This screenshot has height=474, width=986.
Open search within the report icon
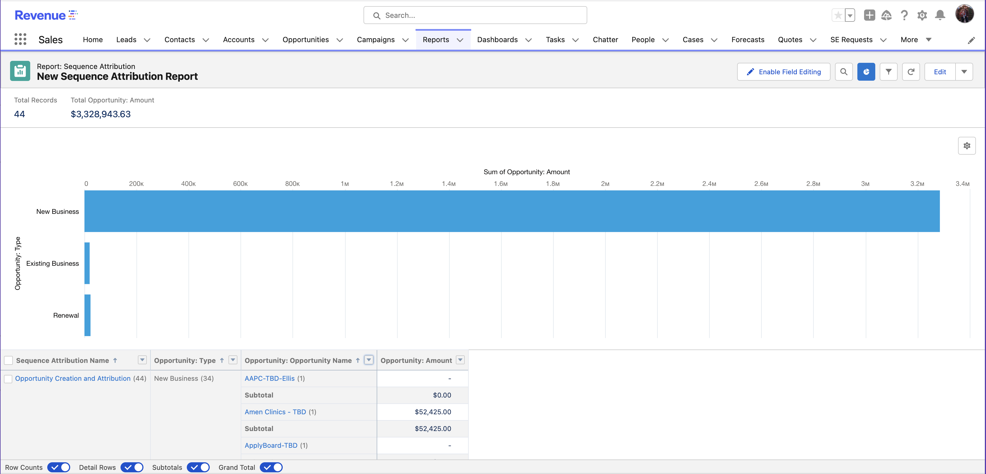point(844,71)
